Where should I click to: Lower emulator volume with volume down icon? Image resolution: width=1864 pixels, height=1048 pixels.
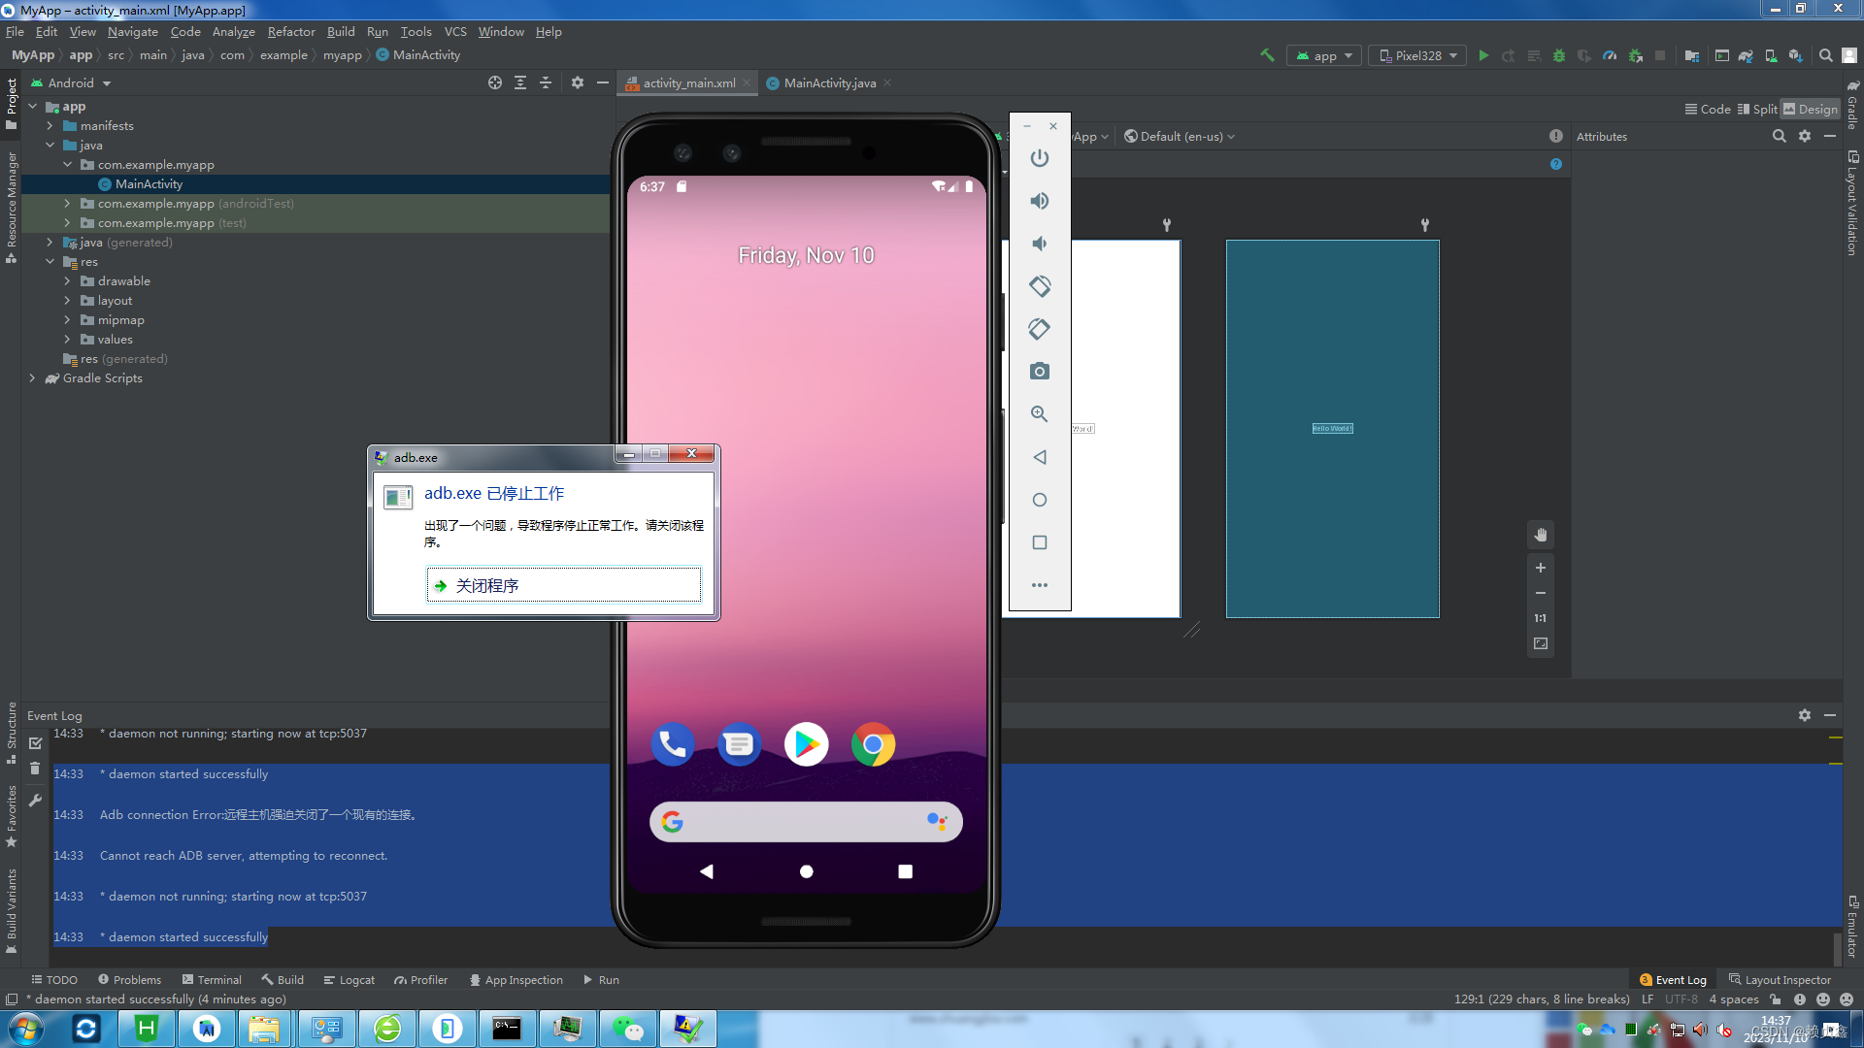tap(1039, 244)
